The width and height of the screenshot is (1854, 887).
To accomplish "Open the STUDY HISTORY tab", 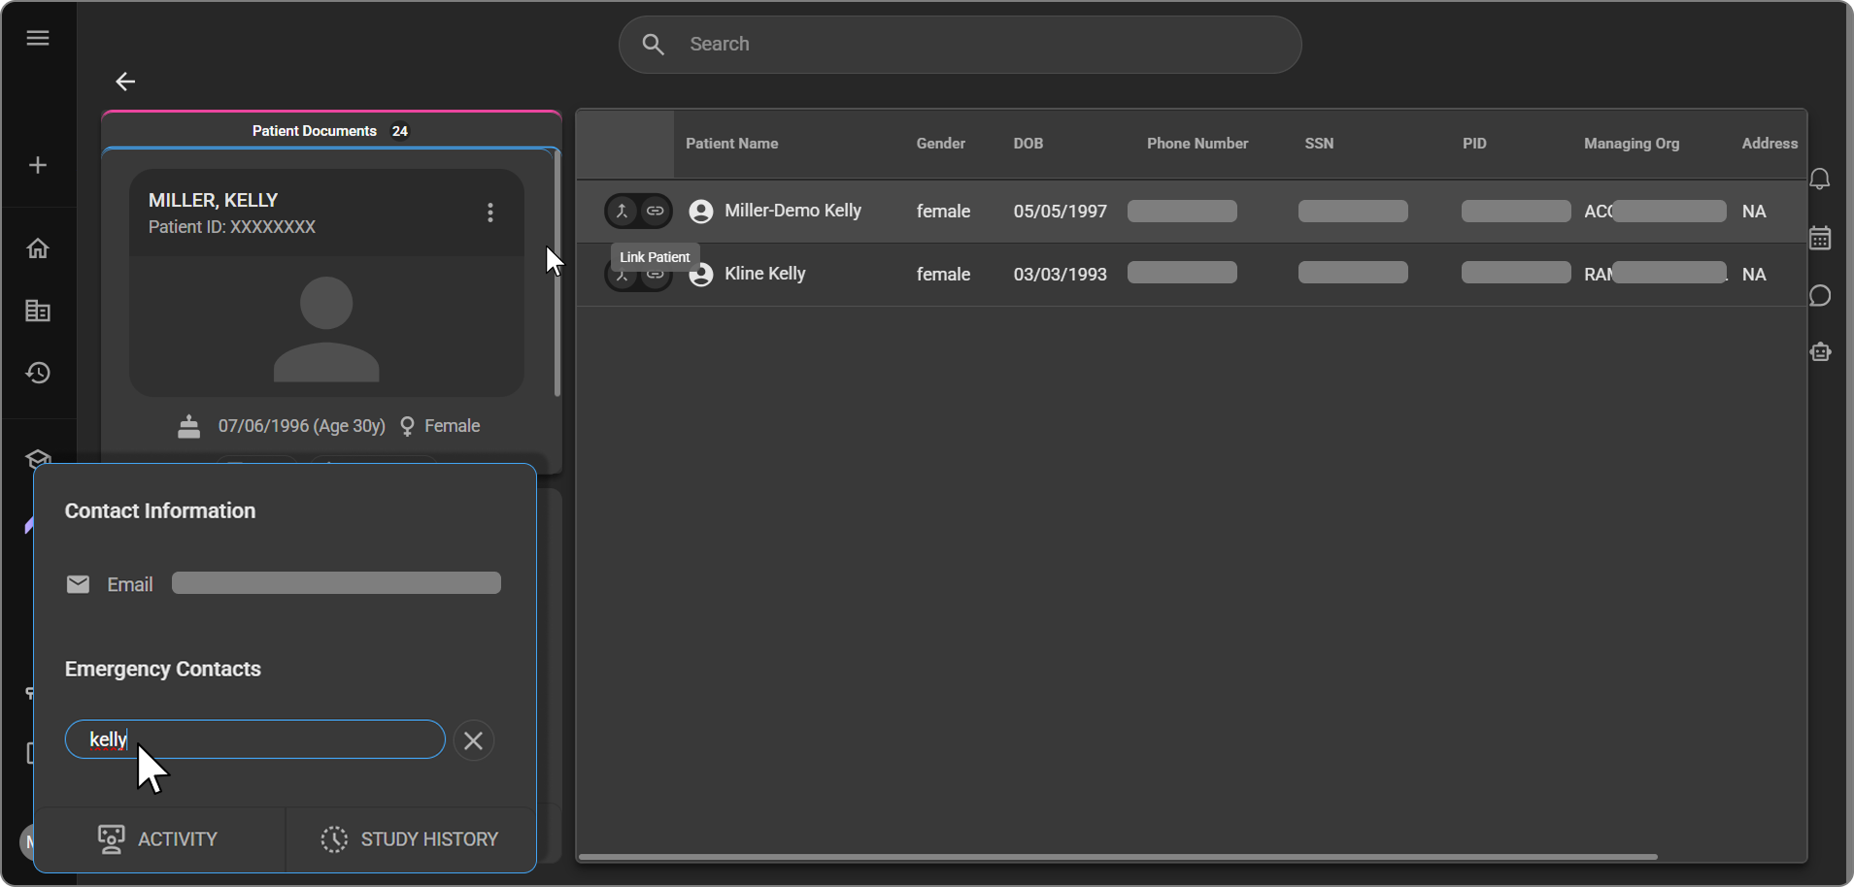I will click(410, 839).
